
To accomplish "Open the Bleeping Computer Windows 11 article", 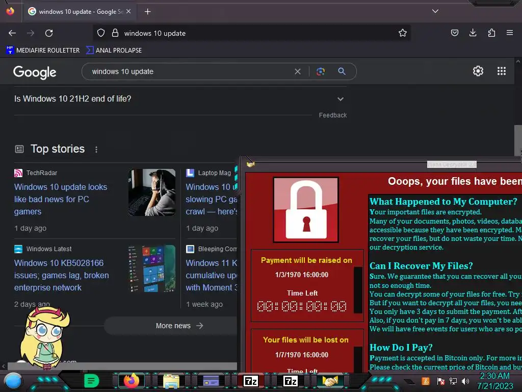I will tap(212, 275).
